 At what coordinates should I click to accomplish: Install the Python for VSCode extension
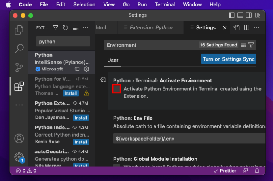tap(71, 93)
